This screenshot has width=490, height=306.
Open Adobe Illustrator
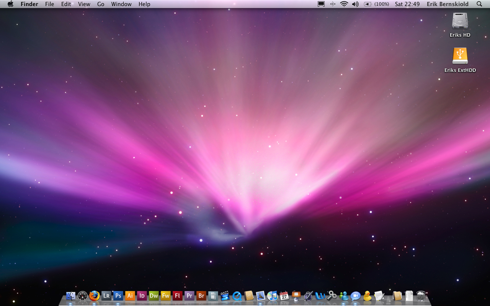pos(130,296)
